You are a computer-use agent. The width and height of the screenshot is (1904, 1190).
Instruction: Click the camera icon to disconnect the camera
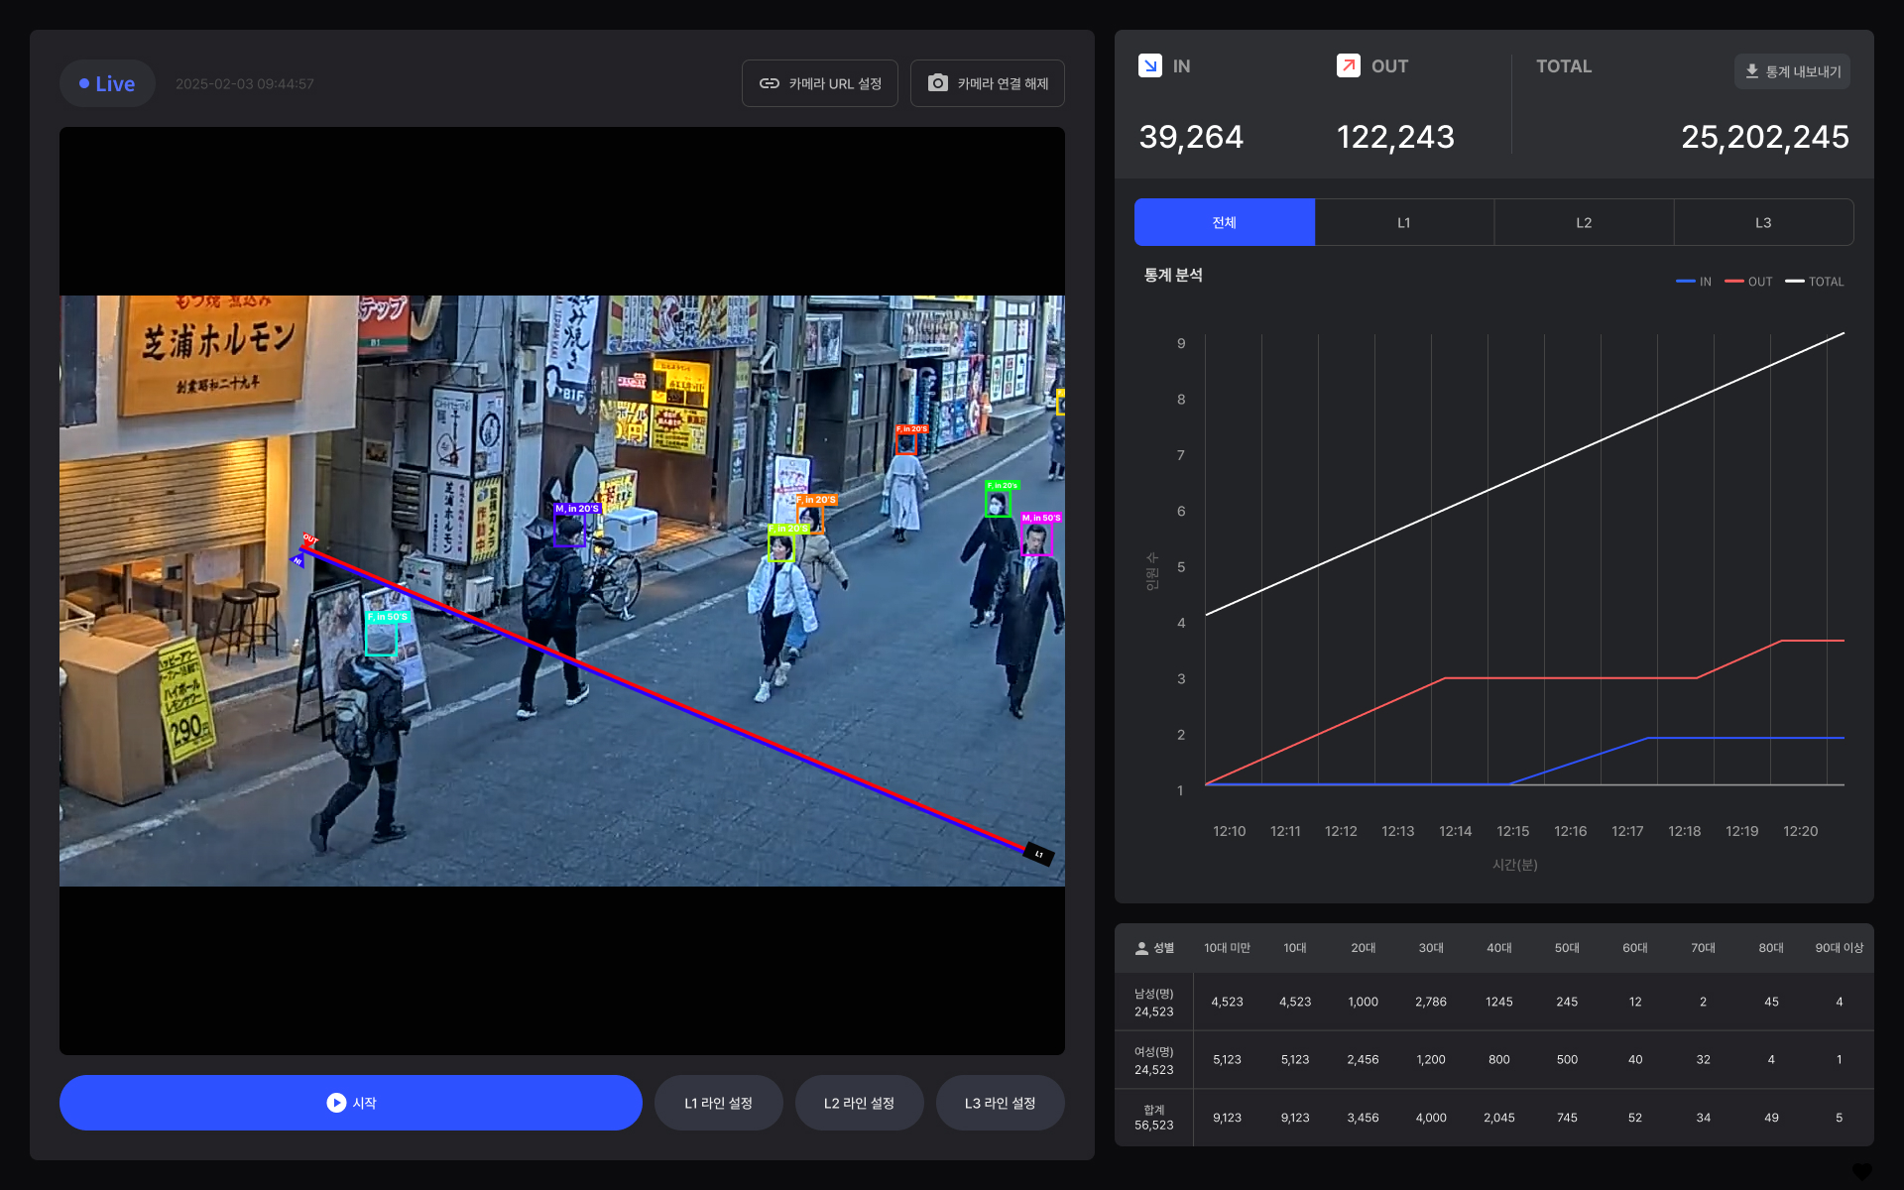[937, 83]
